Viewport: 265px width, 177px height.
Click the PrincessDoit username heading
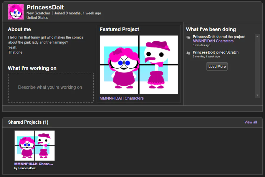coord(45,7)
